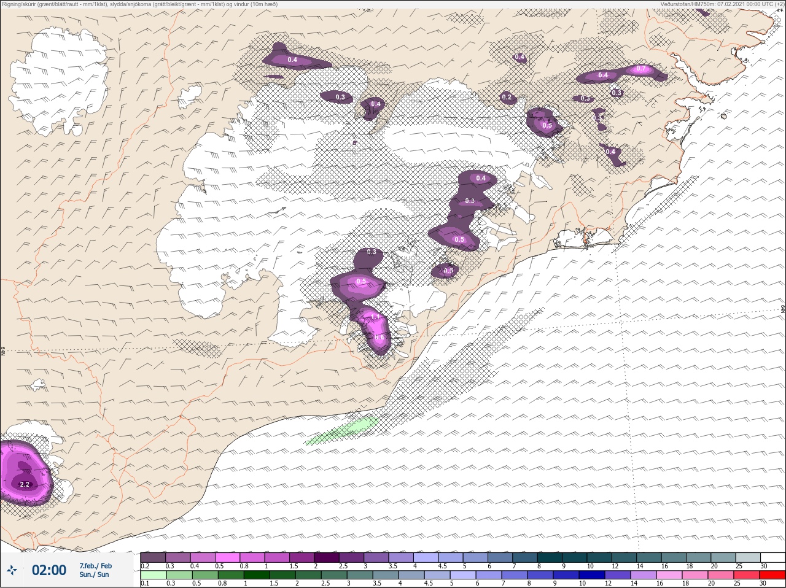Viewport: 786px width, 588px height.
Task: Click the '7.feb./ Feb' date label
Action: point(95,565)
